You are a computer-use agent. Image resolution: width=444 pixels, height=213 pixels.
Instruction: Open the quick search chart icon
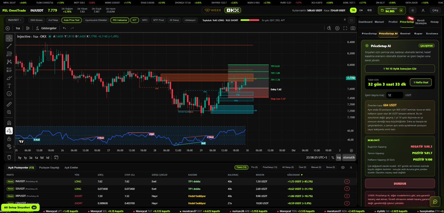(x=329, y=28)
